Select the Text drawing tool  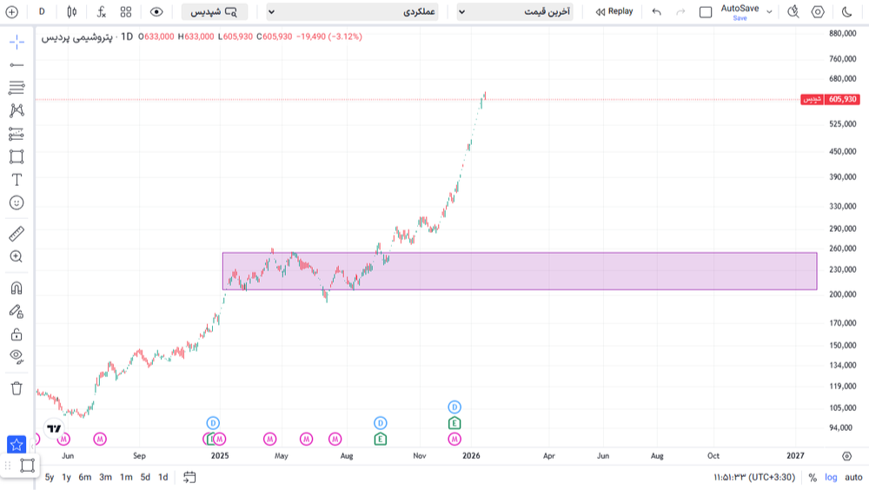tap(16, 180)
